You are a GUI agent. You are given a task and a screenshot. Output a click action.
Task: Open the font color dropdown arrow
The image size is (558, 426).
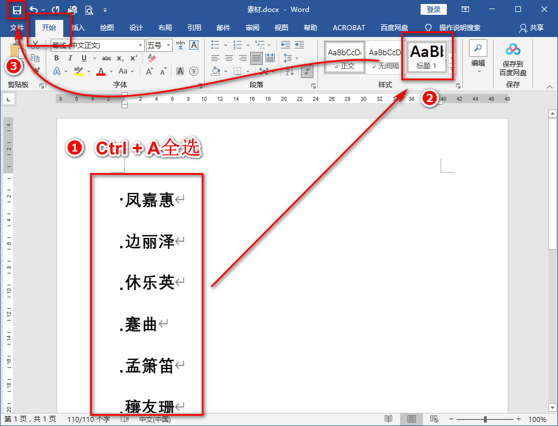click(x=111, y=71)
